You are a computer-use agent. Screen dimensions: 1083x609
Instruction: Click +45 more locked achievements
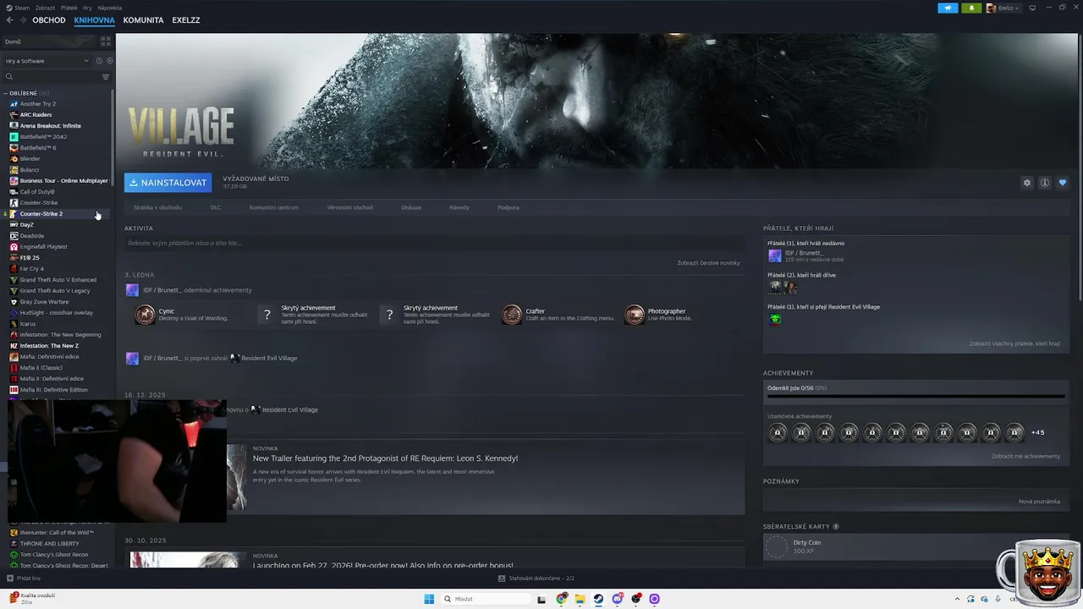(1037, 432)
